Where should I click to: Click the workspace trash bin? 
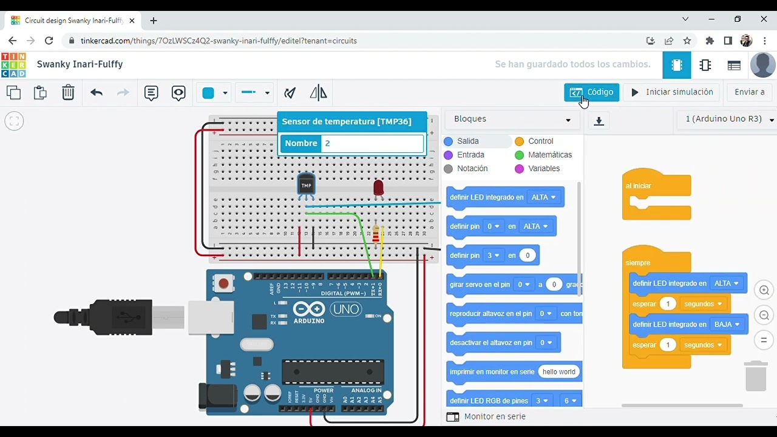[x=756, y=376]
